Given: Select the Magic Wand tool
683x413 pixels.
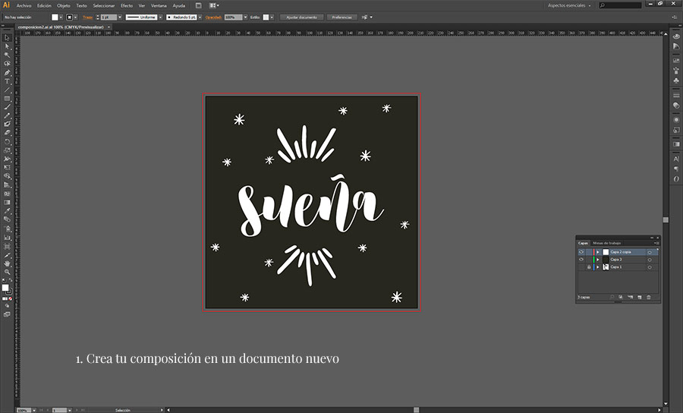Looking at the screenshot, I should [x=7, y=55].
